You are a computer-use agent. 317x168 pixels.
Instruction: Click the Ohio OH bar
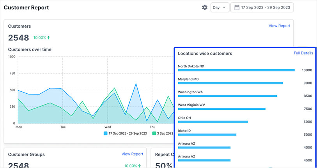coord(213,122)
